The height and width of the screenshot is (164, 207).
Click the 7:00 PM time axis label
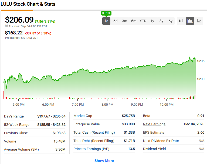78,105
